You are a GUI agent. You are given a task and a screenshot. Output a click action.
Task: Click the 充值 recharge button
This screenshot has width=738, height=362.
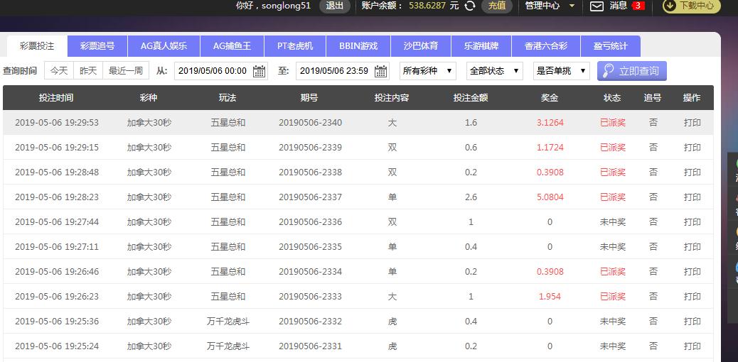point(496,6)
